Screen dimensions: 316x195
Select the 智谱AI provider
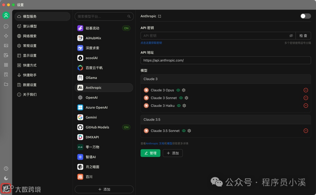tap(104, 157)
